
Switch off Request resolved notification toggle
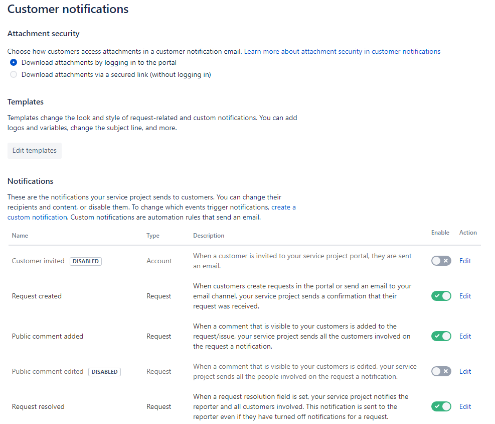[441, 406]
